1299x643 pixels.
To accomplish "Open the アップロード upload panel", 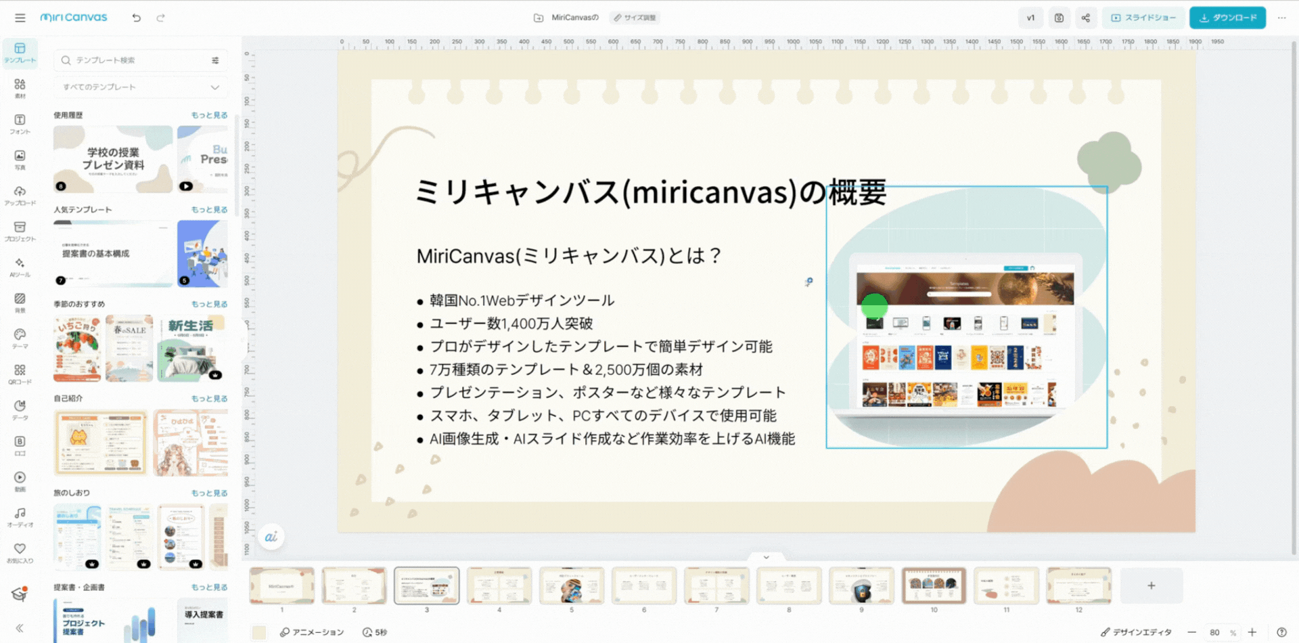I will [x=20, y=196].
